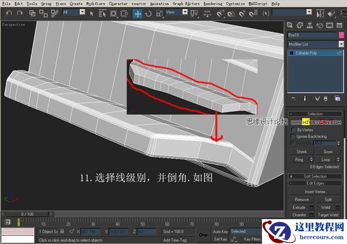Screen dimensions: 347x244
Task: Activate Select and Rotate tool
Action: pos(148,14)
